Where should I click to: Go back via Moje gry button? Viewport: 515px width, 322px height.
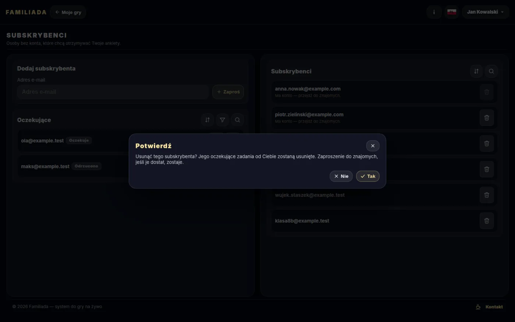[x=68, y=12]
